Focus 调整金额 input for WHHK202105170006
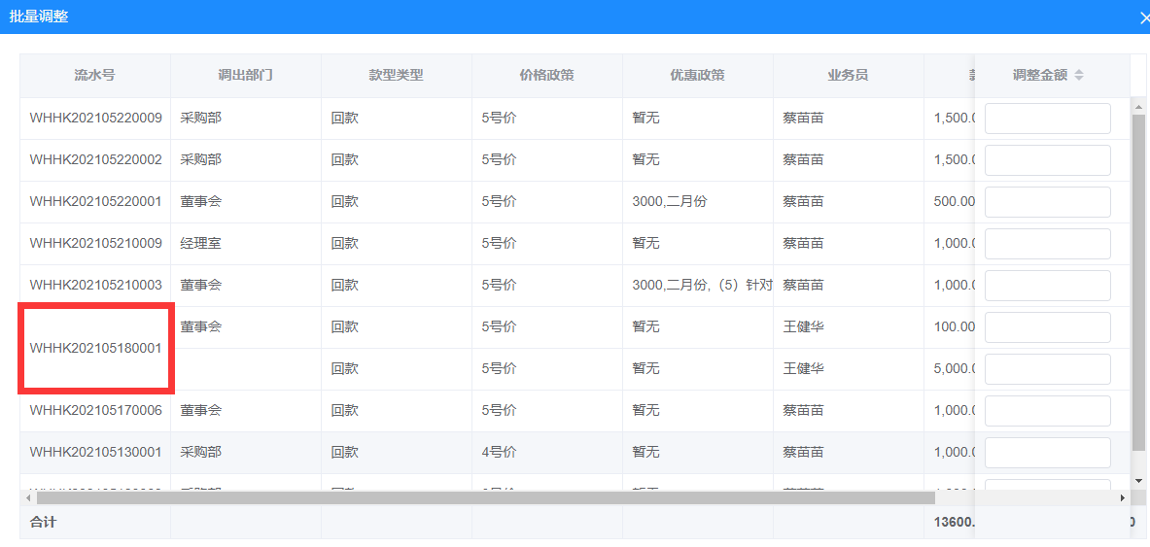This screenshot has width=1150, height=547. pos(1047,411)
